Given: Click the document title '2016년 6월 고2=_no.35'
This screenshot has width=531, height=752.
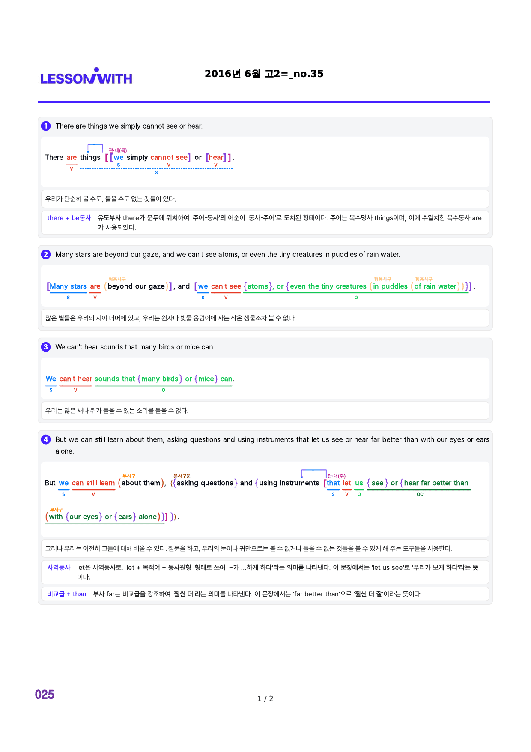Looking at the screenshot, I should 264,74.
